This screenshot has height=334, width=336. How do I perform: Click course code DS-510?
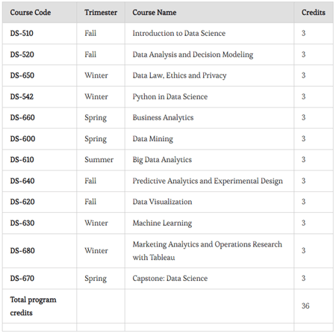22,34
